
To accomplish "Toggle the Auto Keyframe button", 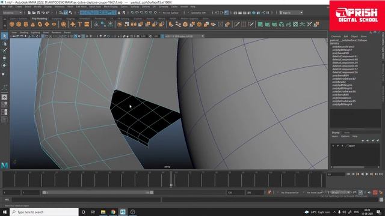I will coord(375,193).
